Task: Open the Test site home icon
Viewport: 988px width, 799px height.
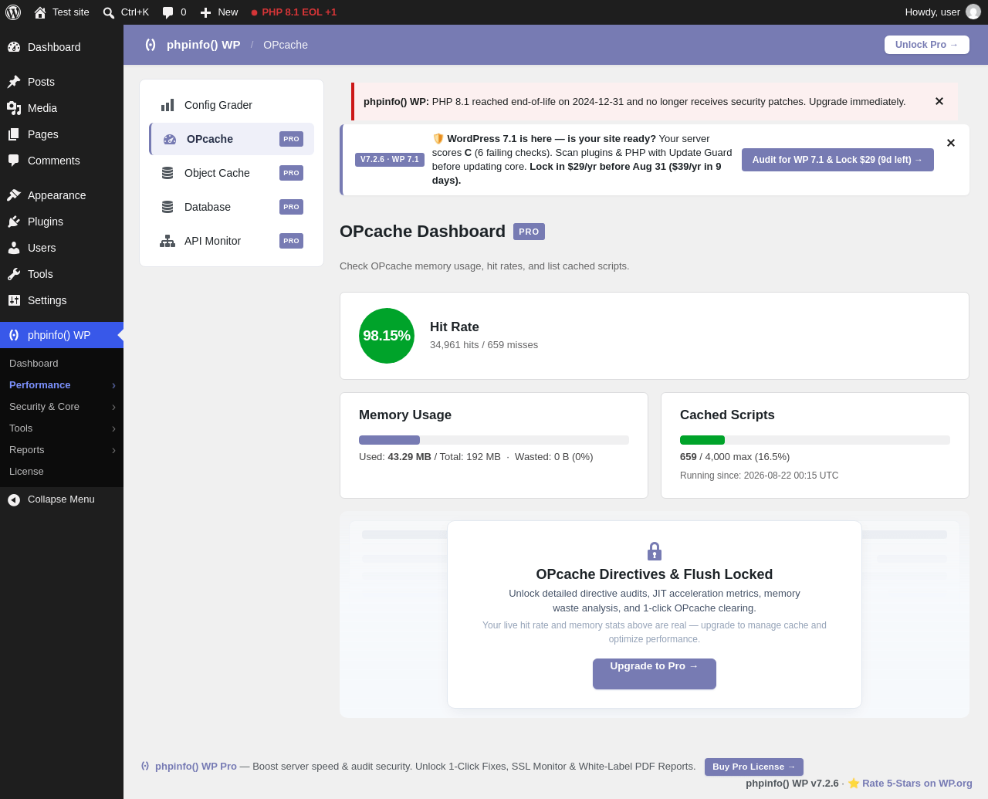Action: [x=40, y=12]
